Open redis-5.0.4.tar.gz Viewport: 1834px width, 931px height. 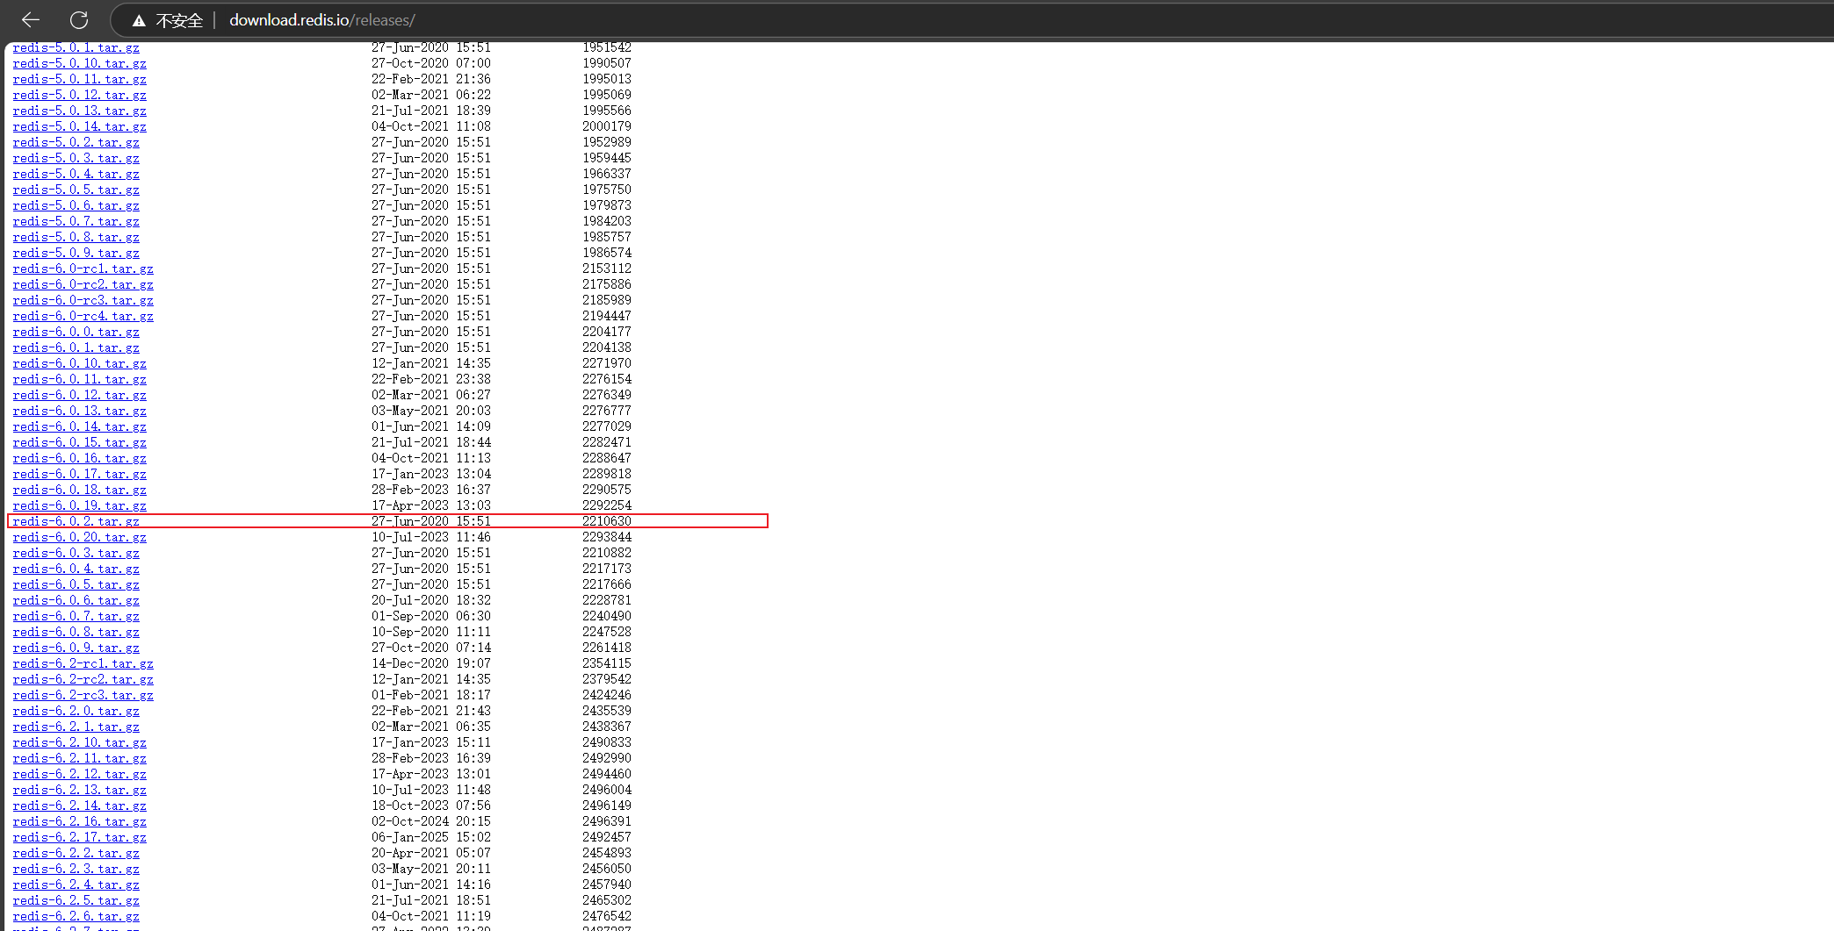76,174
